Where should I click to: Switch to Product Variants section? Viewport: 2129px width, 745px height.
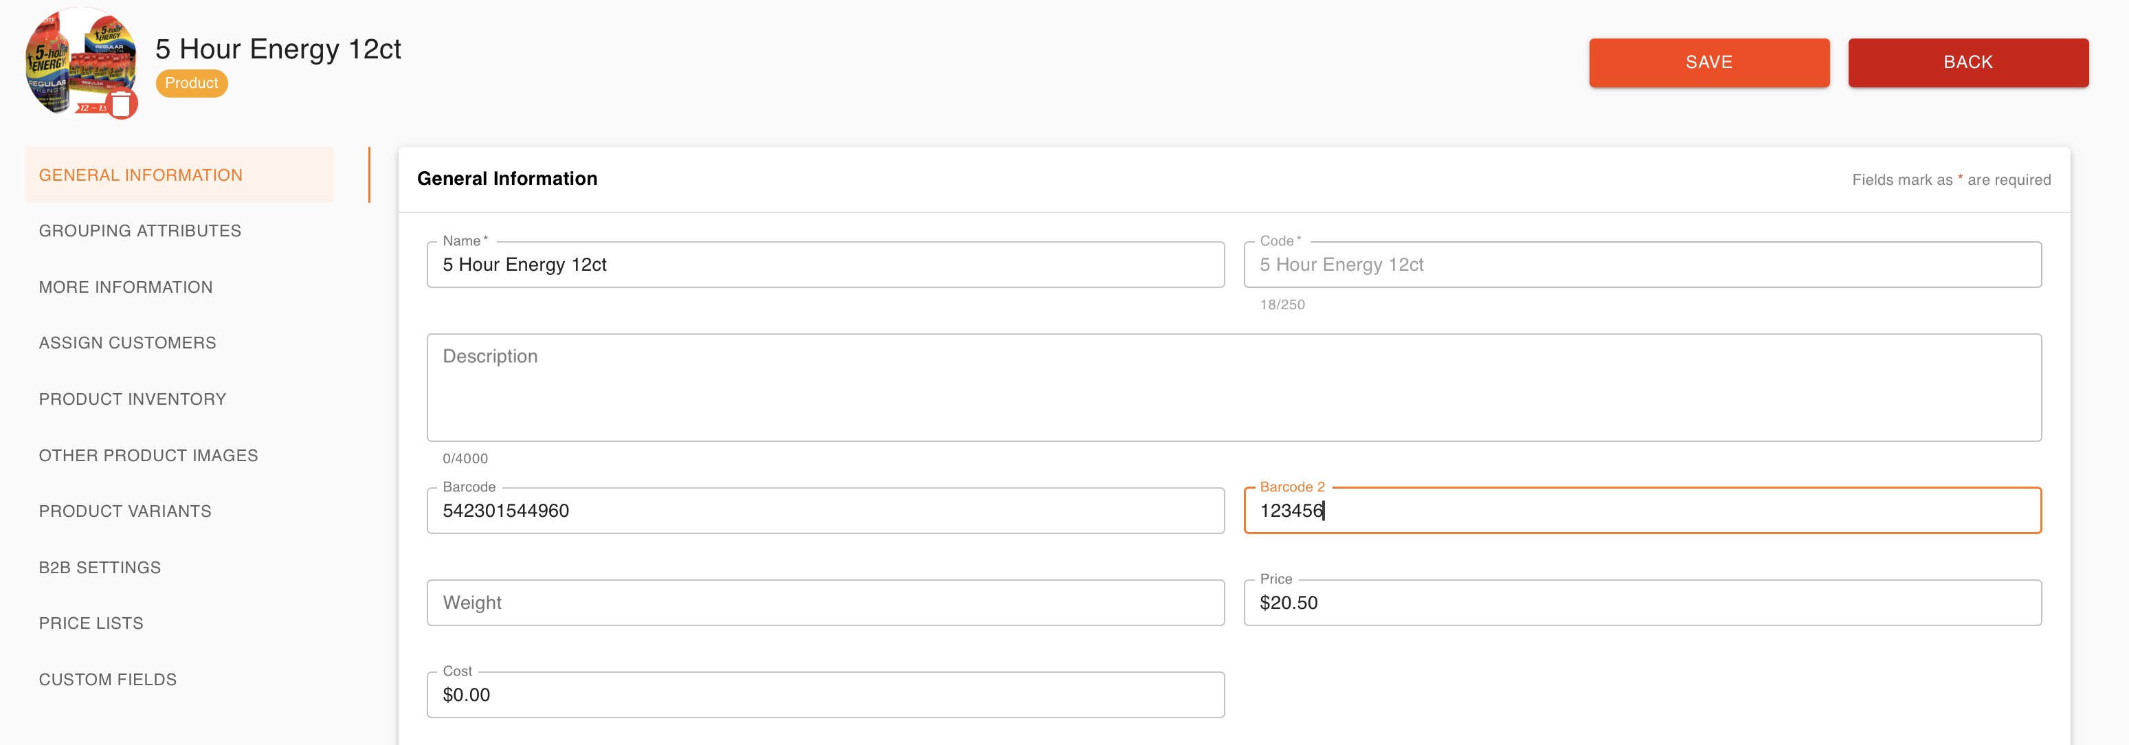pos(125,511)
